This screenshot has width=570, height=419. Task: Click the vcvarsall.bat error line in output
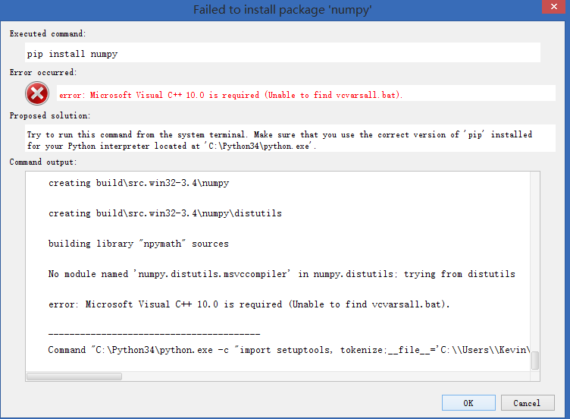(x=249, y=304)
